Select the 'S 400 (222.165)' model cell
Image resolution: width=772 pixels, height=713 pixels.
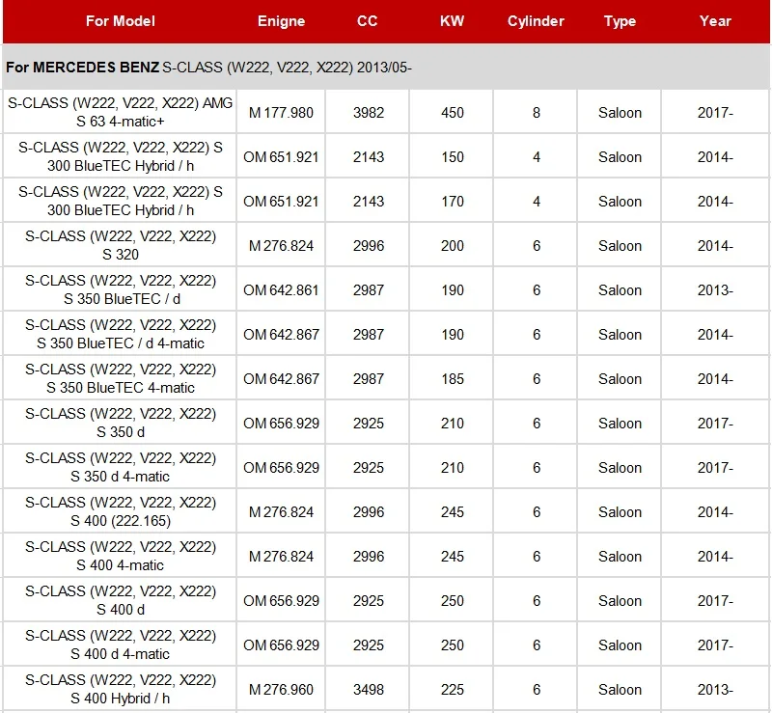(x=120, y=510)
